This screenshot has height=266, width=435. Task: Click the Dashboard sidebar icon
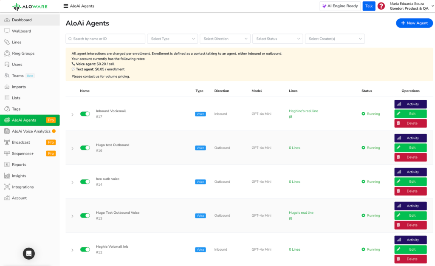click(x=7, y=20)
